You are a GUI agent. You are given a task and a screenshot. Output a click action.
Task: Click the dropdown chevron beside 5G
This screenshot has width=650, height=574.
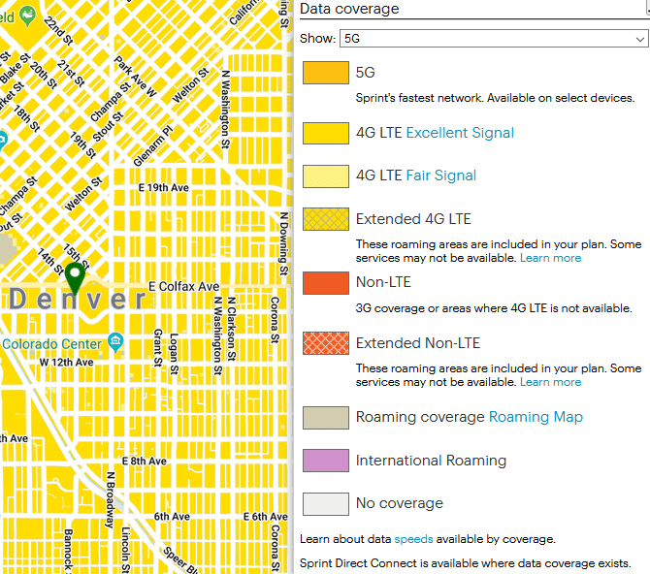click(x=639, y=39)
